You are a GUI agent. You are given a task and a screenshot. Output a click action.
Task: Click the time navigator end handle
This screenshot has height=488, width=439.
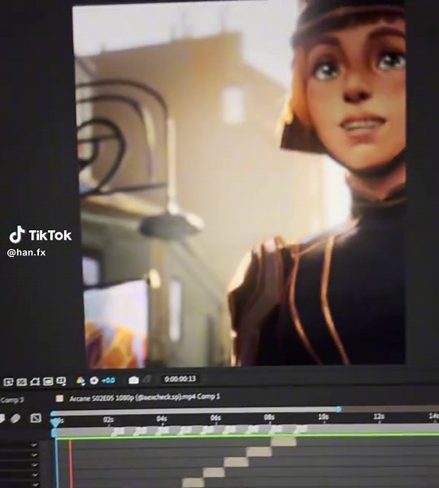point(339,410)
